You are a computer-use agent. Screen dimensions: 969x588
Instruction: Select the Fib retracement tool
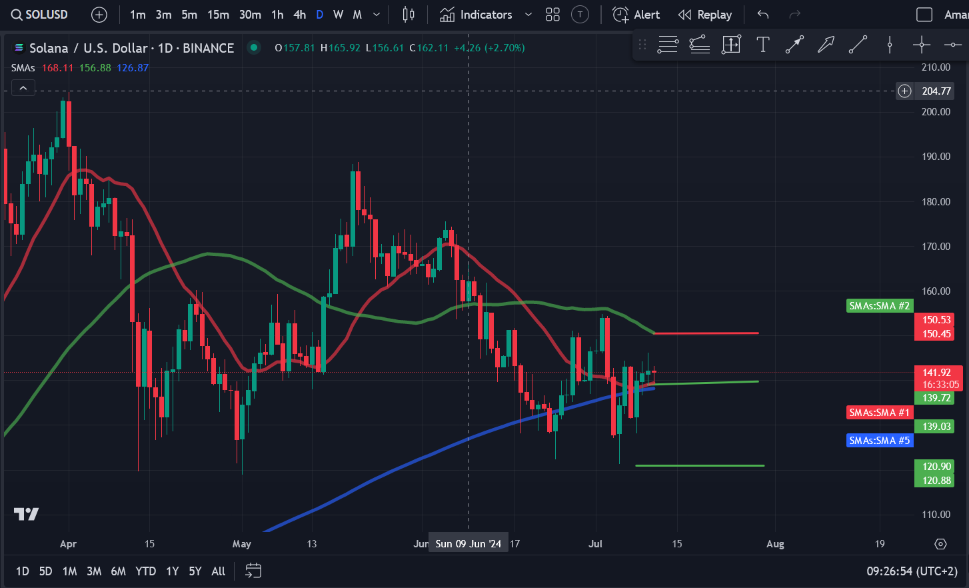pos(668,45)
